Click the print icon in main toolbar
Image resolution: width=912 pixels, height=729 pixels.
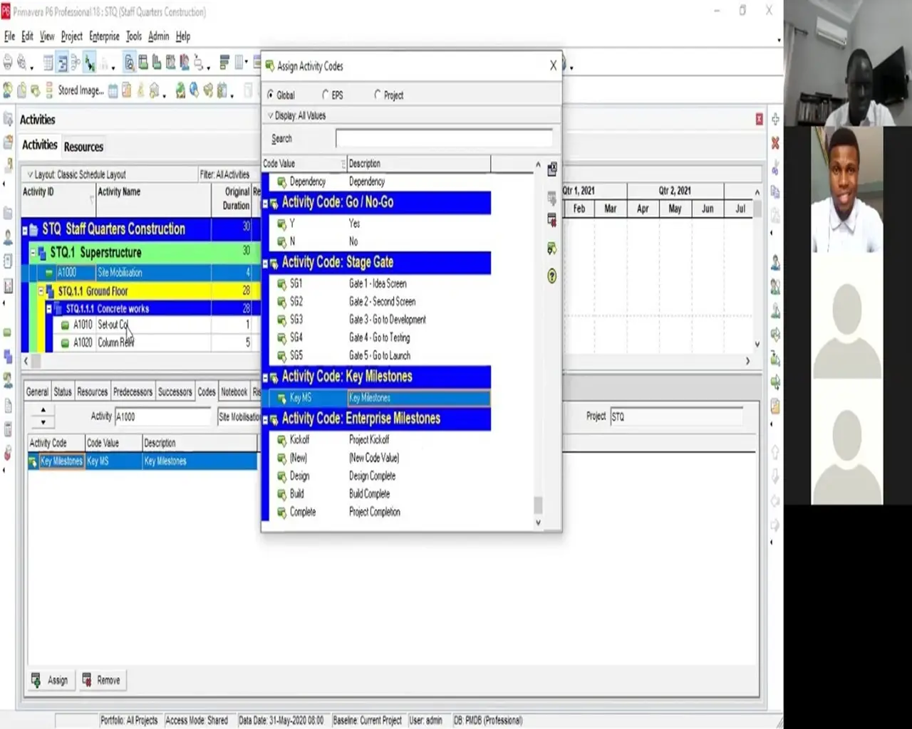8,63
